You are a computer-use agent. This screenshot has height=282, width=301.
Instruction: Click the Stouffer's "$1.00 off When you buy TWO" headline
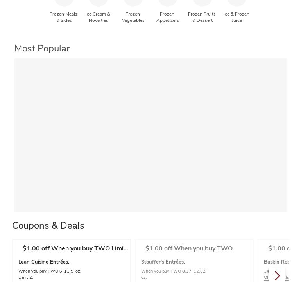[x=189, y=248]
